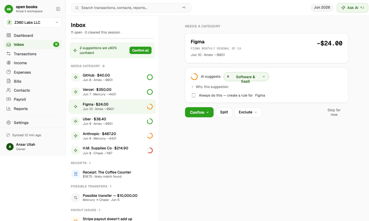
Task: Click the sparkle icon beside GitHub
Action: click(75, 77)
